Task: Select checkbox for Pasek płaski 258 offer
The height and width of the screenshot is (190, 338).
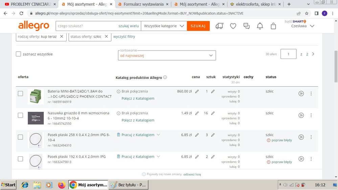Action: (x=20, y=137)
